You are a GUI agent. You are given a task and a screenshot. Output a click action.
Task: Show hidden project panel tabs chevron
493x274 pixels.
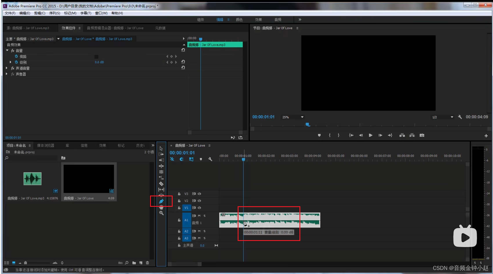[x=153, y=145]
